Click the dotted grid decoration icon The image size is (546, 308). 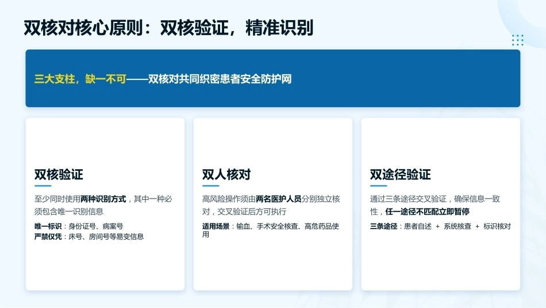click(x=518, y=40)
